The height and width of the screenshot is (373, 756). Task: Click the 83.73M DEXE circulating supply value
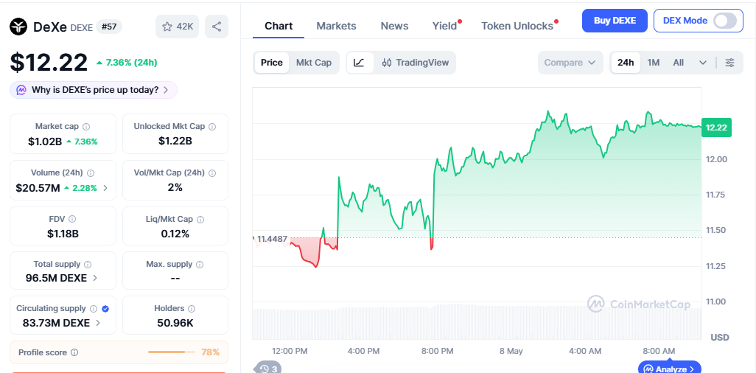57,323
